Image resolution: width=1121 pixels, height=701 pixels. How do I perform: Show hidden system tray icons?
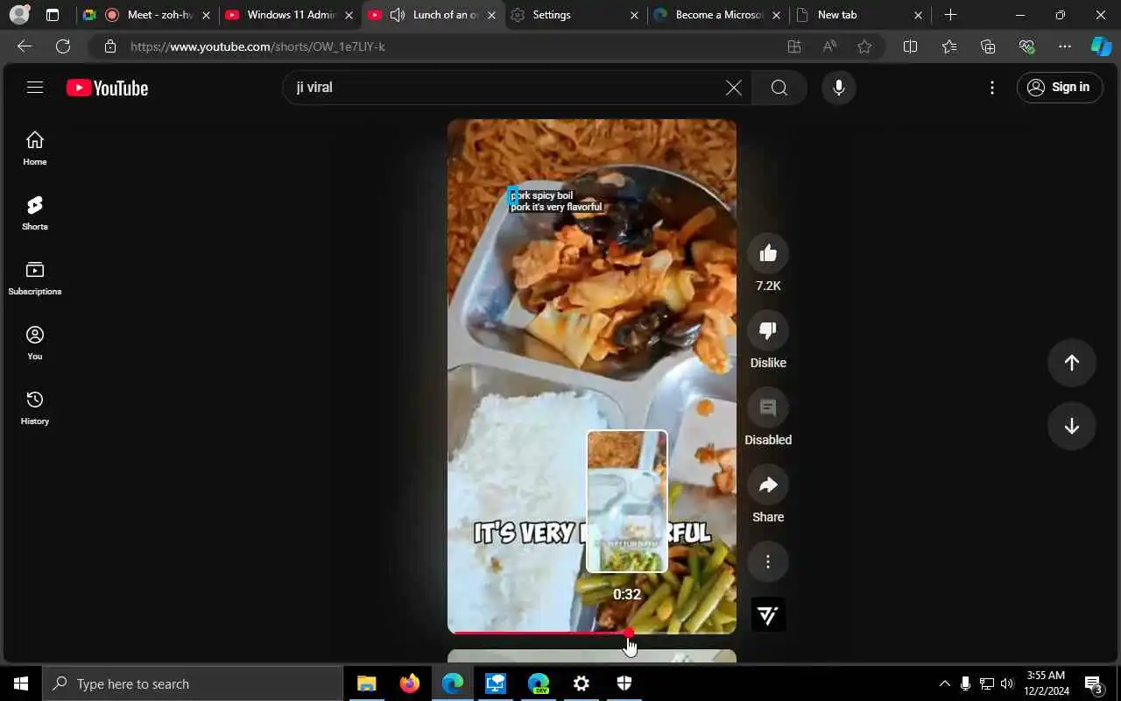point(944,683)
